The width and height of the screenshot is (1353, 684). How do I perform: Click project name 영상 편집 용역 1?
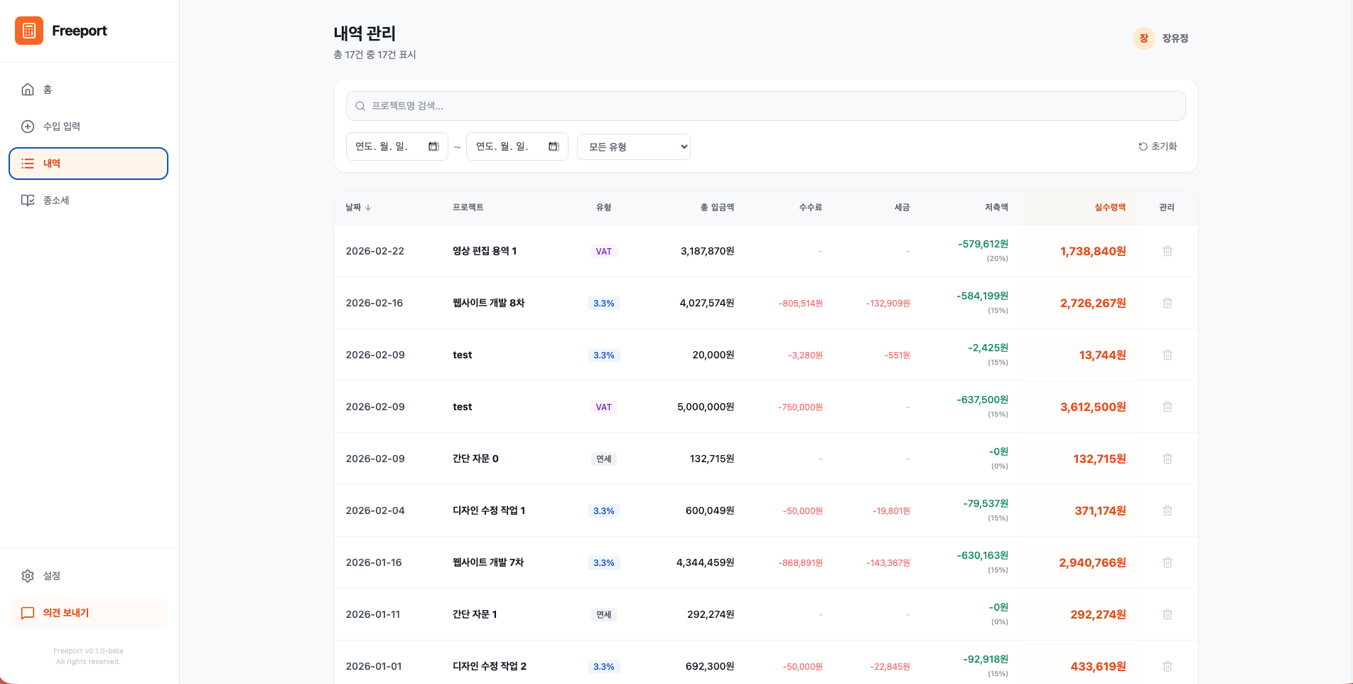(x=485, y=251)
